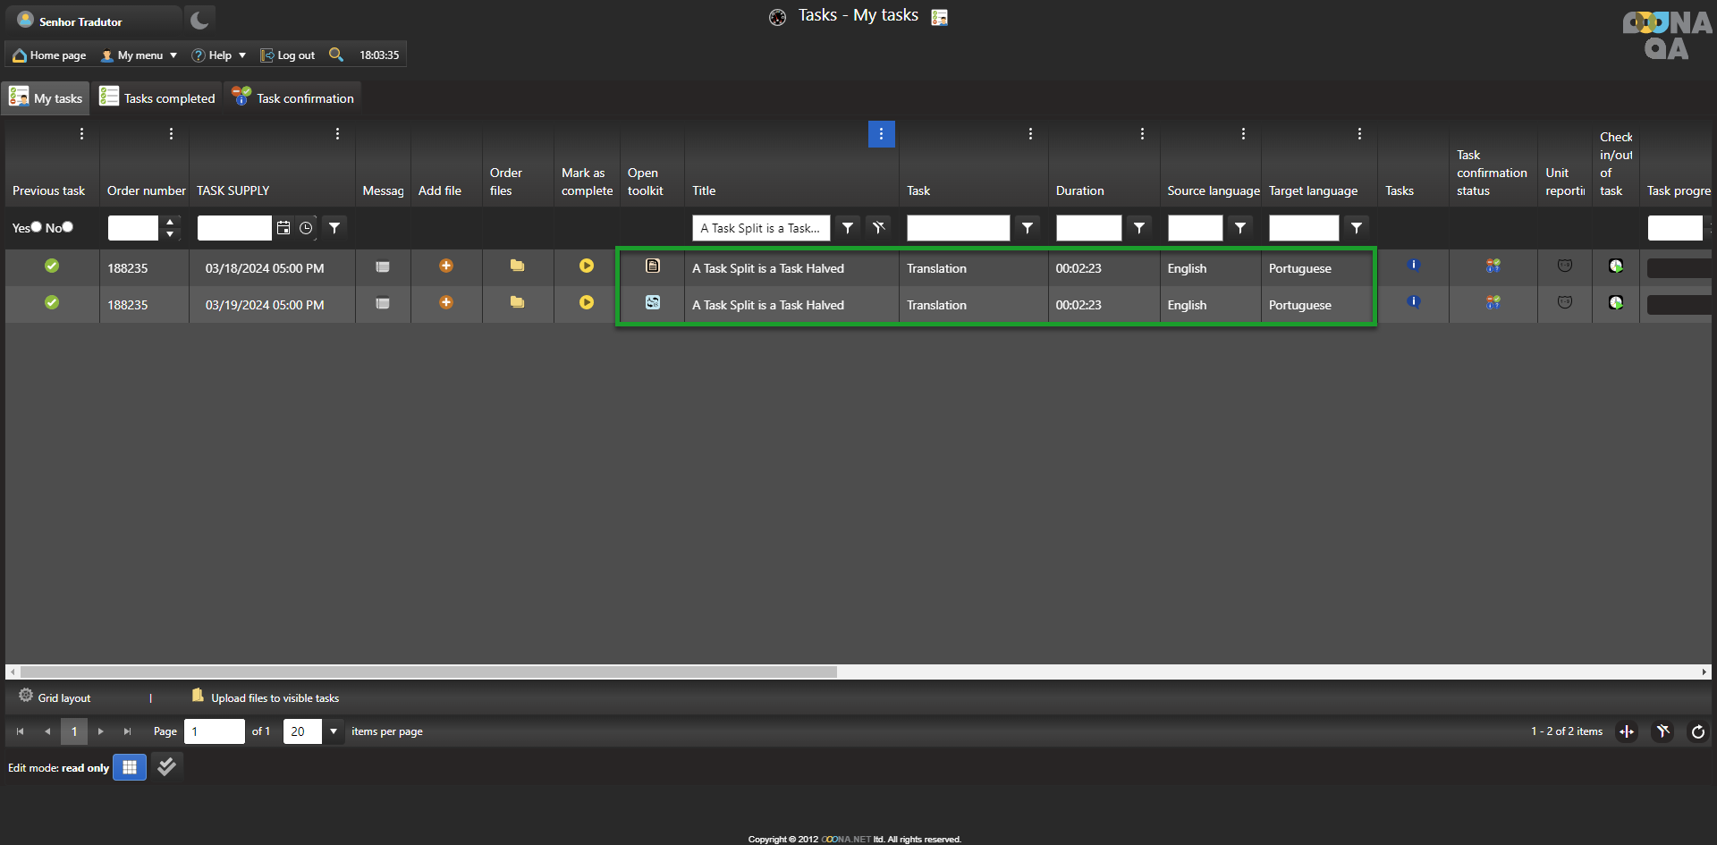Select Yes radio for Previous task filter
The height and width of the screenshot is (845, 1717).
tap(37, 227)
